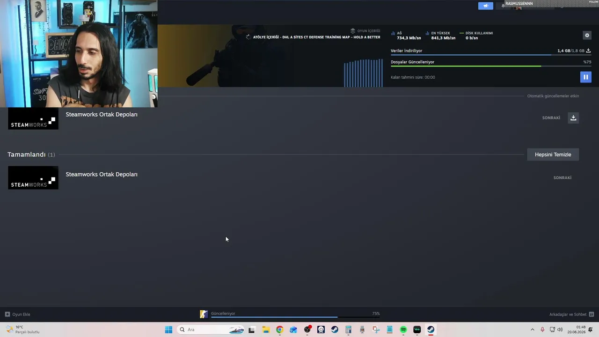Open the Windows Start menu
The width and height of the screenshot is (599, 337).
168,330
